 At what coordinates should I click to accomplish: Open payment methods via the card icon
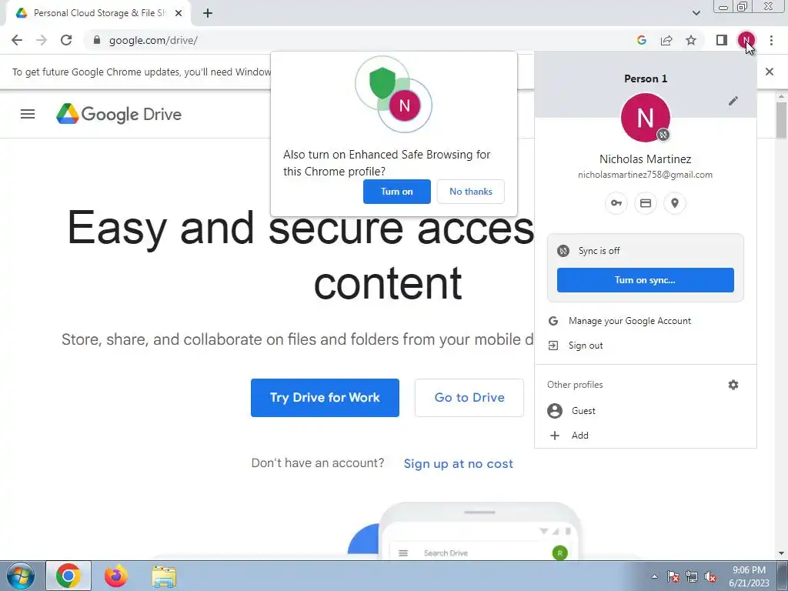pyautogui.click(x=646, y=203)
